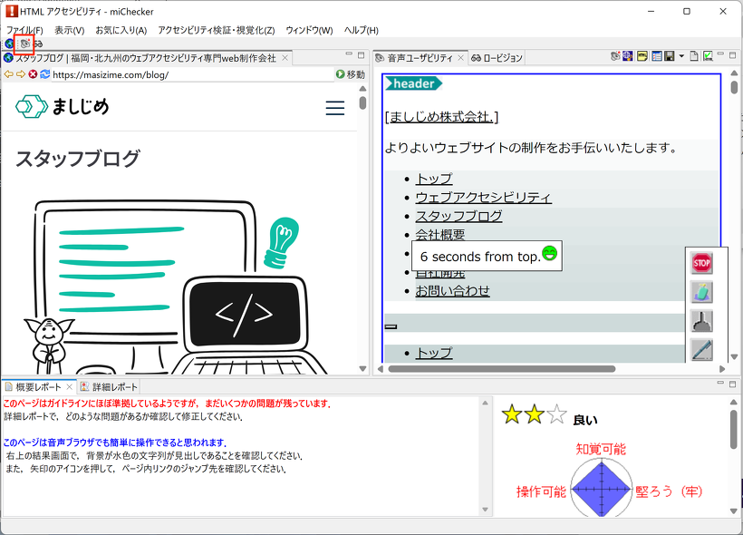Minimize the right visualization panel
This screenshot has width=743, height=535.
[x=720, y=54]
